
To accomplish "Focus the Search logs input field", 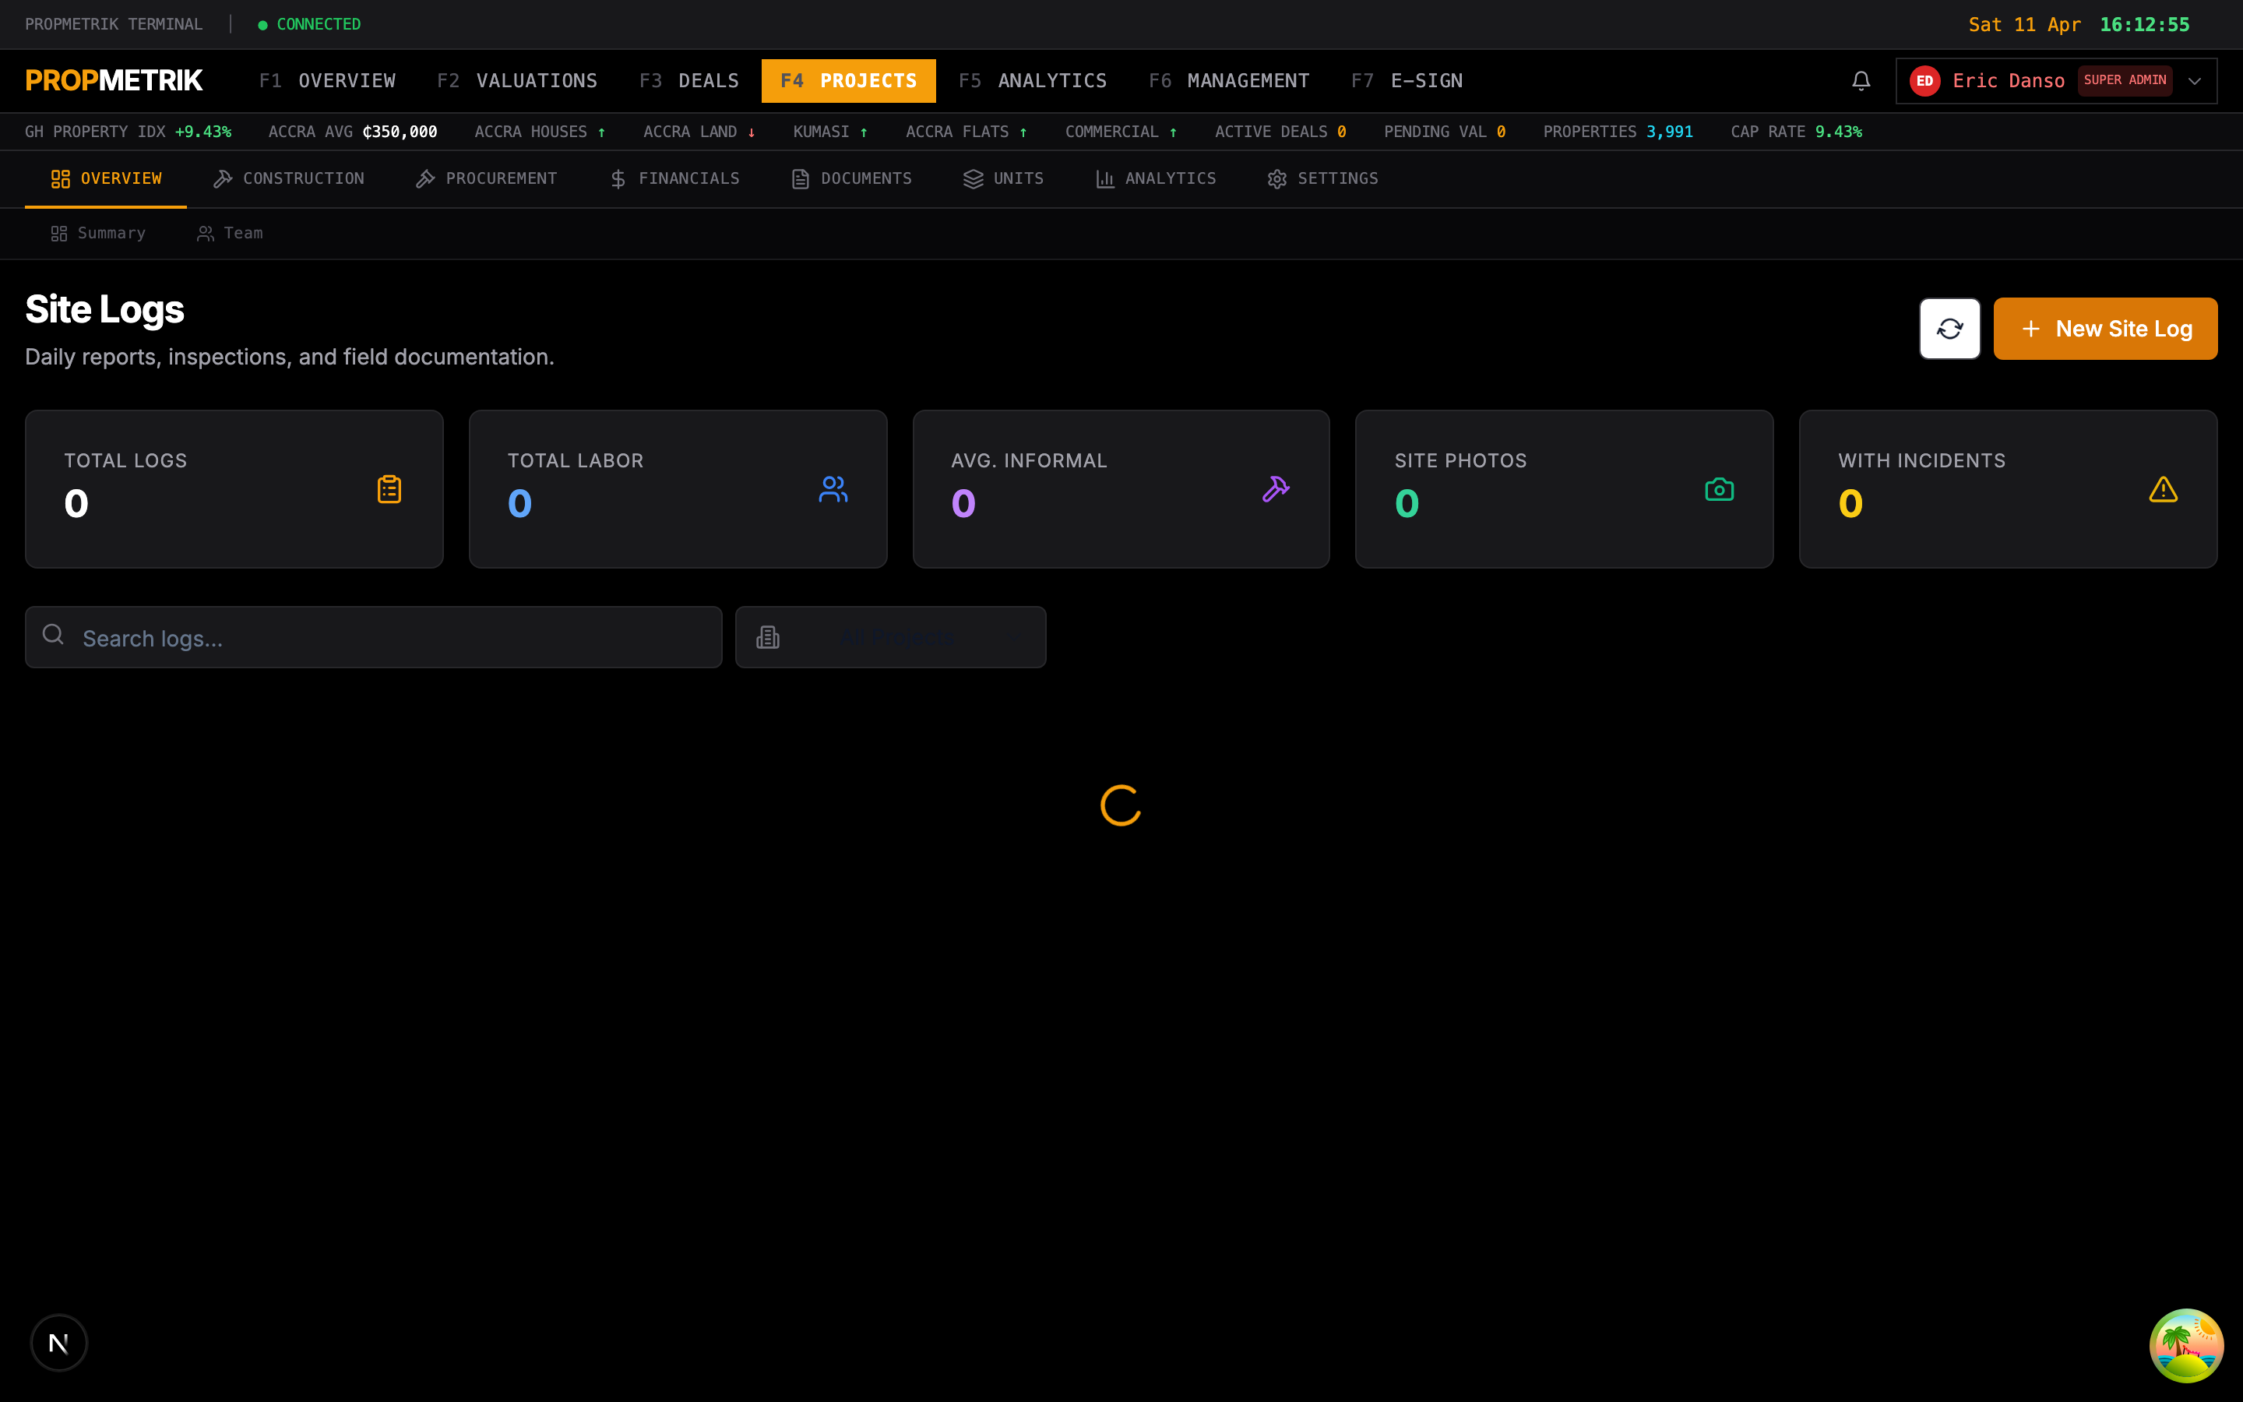I will point(374,637).
